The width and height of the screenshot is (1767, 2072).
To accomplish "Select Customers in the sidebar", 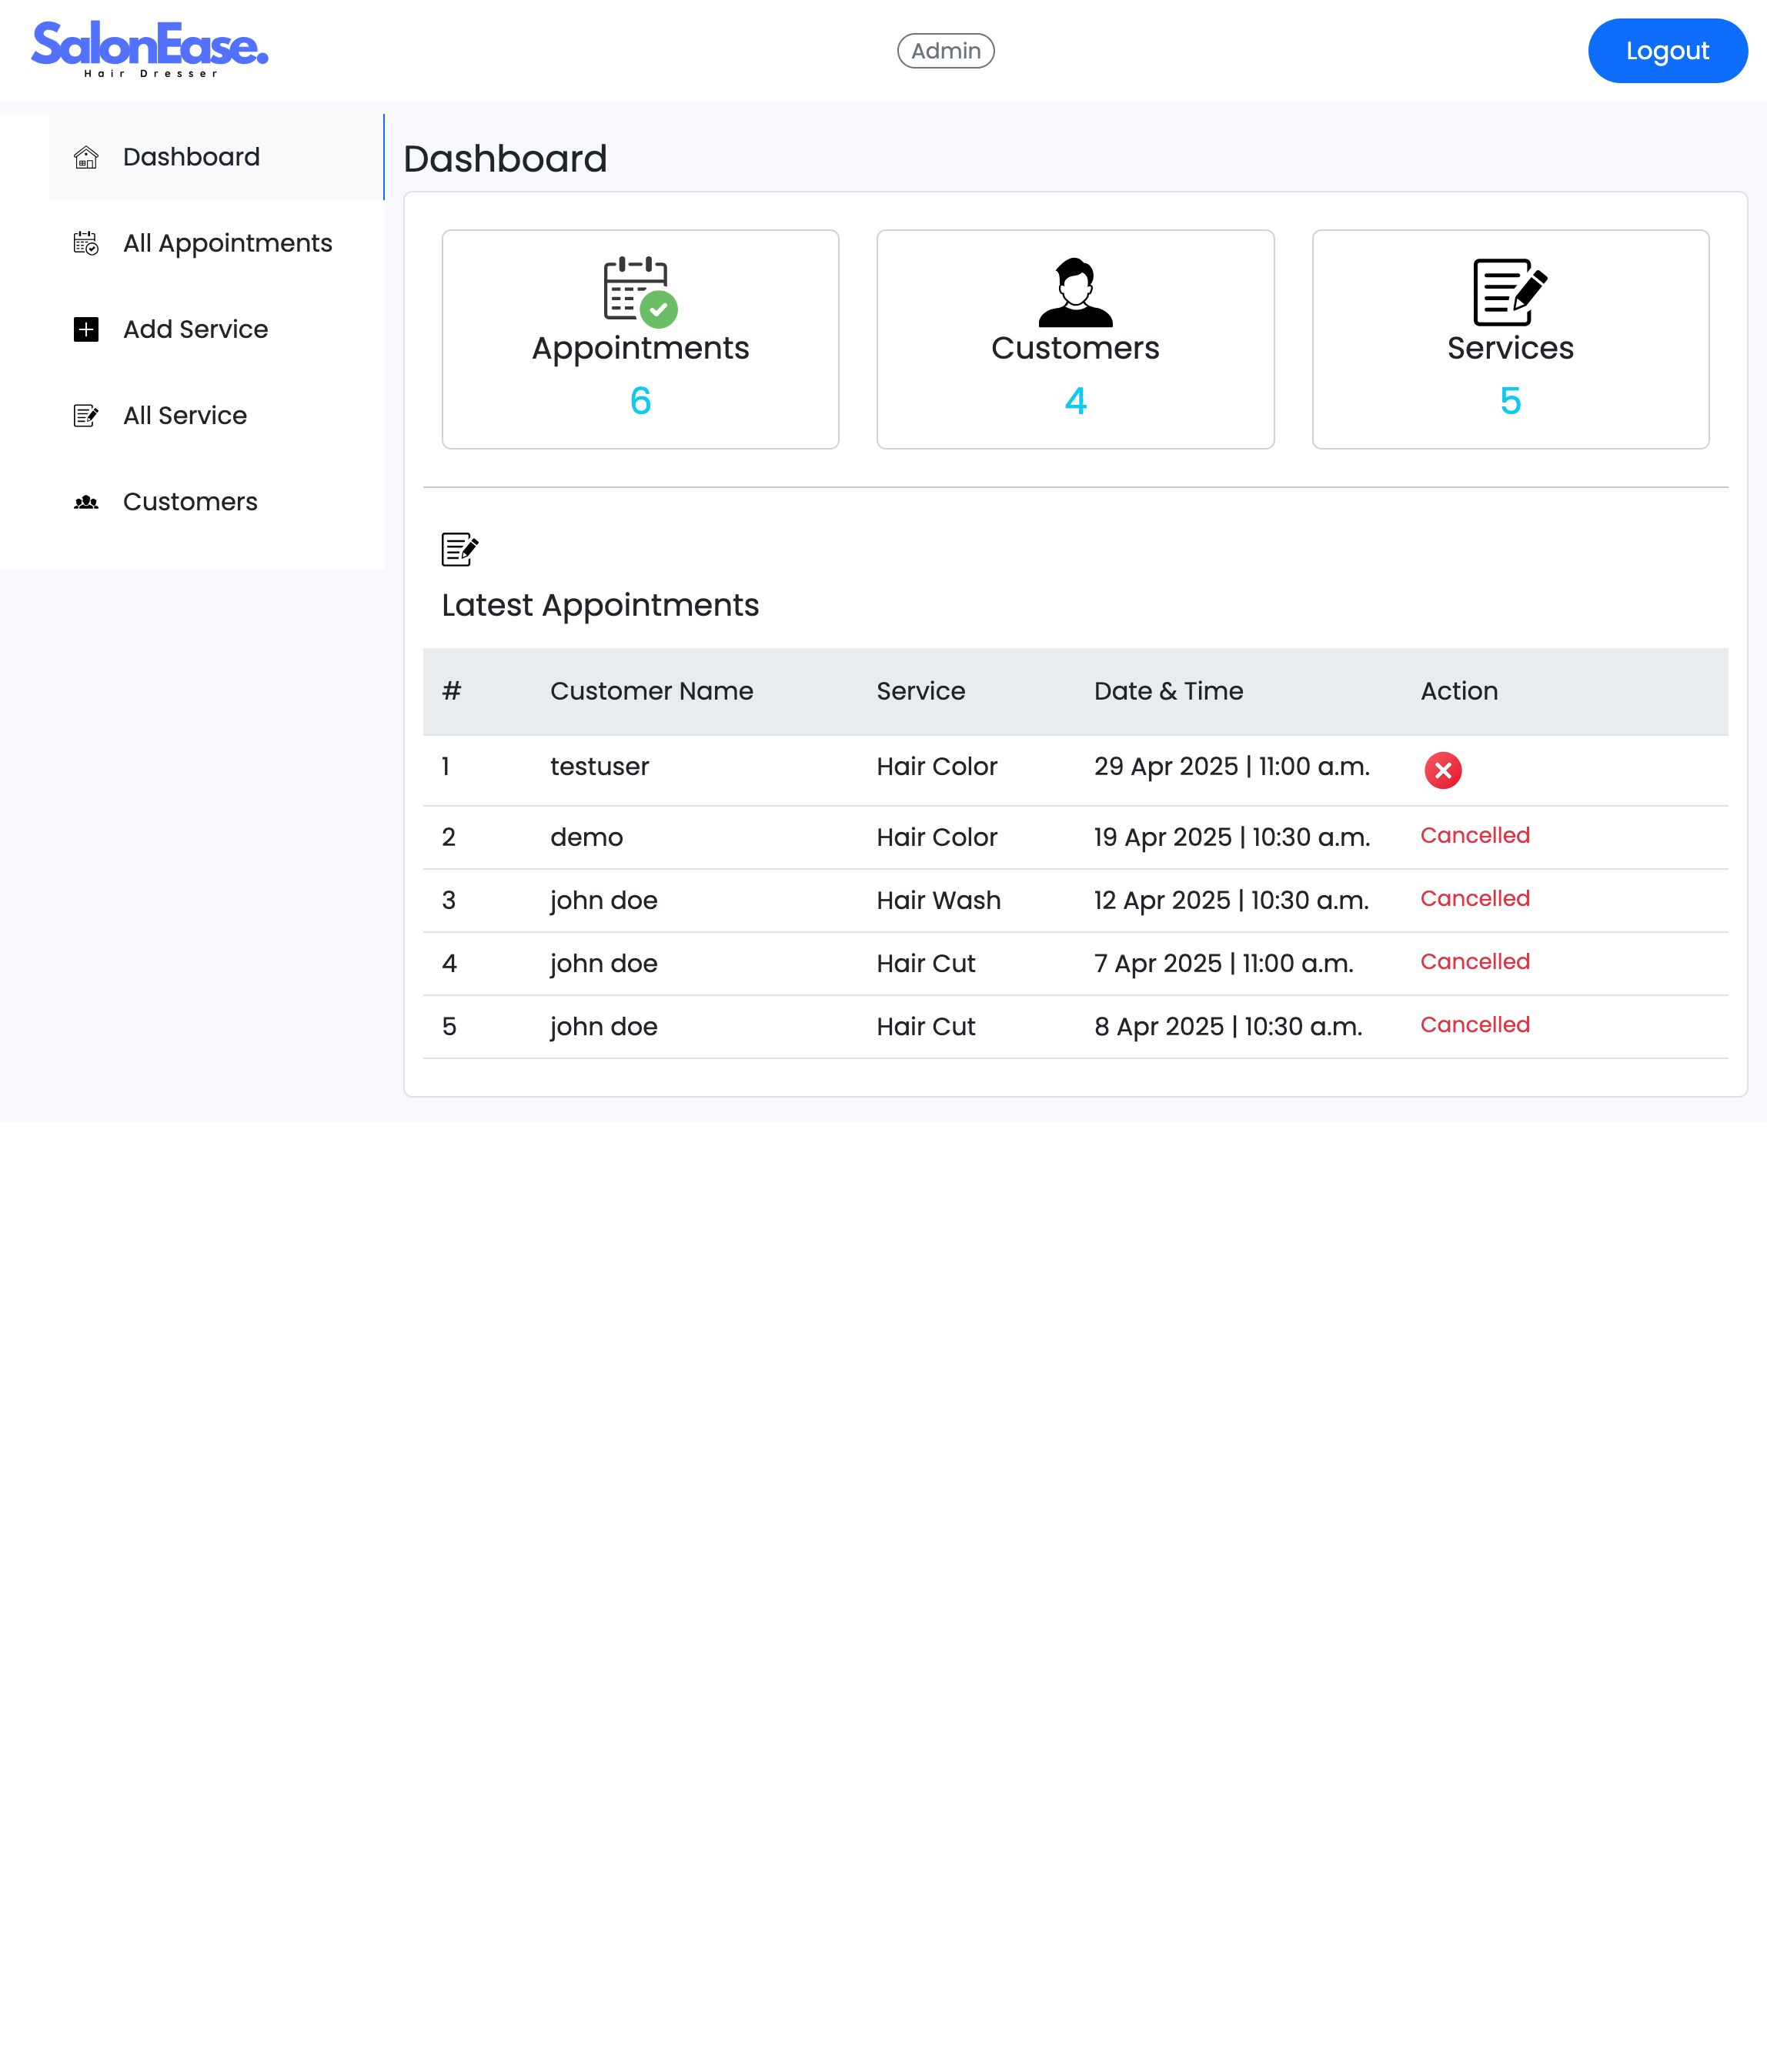I will click(x=190, y=502).
